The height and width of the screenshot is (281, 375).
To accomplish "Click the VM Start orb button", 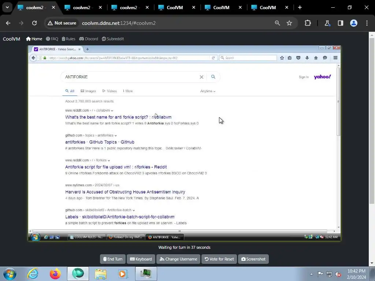I will pos(35,237).
